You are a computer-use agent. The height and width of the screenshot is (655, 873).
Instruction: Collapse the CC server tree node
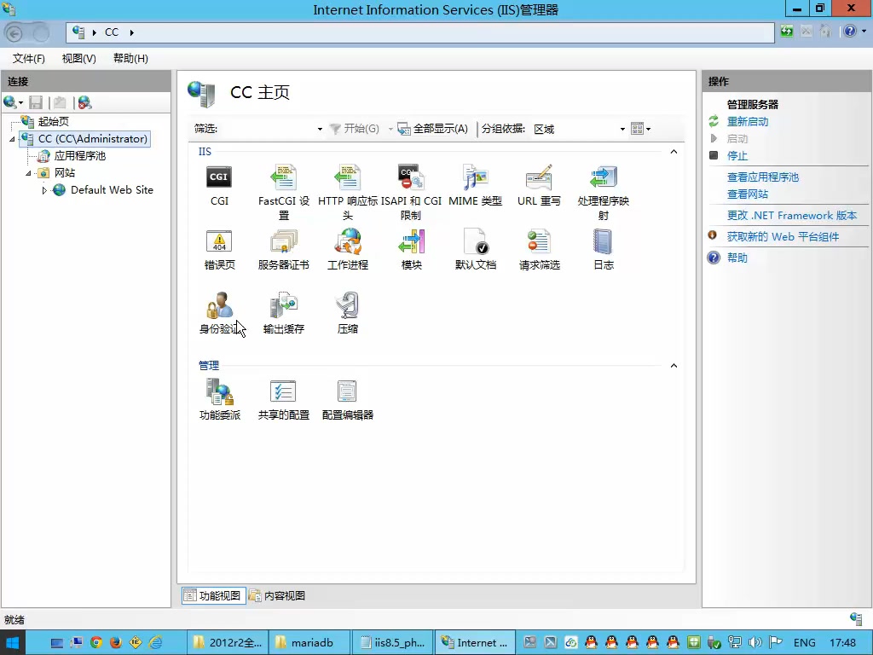pyautogui.click(x=12, y=139)
